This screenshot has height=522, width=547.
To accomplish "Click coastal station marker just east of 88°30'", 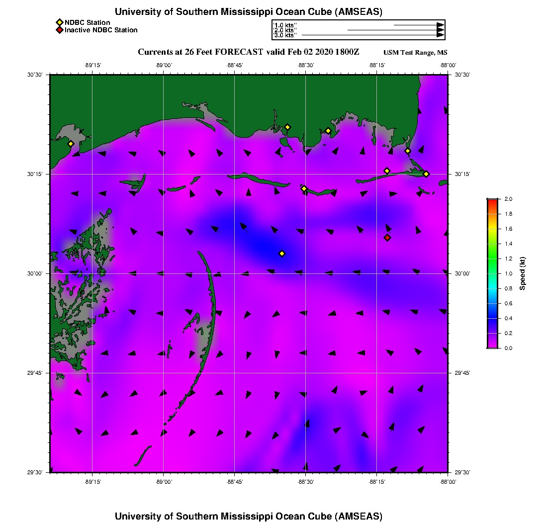I will click(328, 131).
